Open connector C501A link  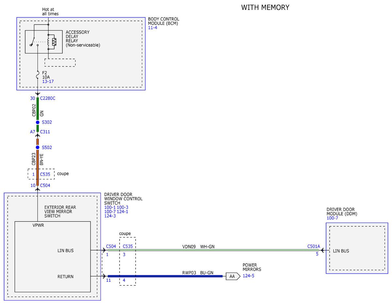314,246
